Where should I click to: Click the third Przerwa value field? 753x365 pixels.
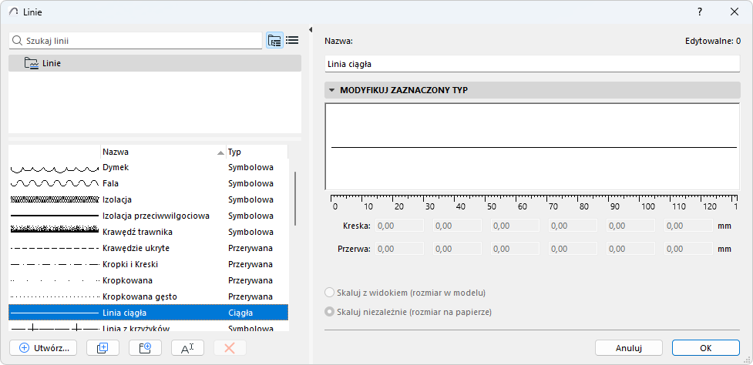[516, 249]
